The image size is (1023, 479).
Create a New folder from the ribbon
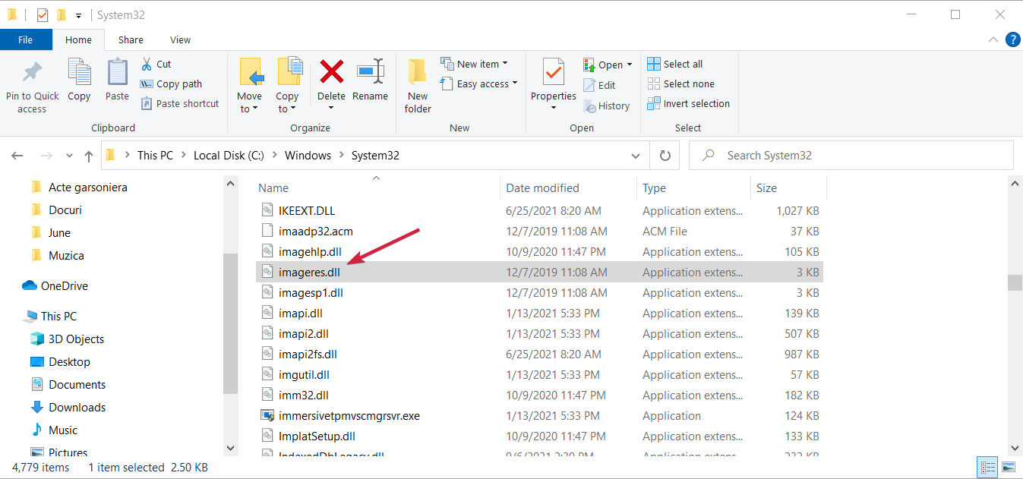[x=418, y=86]
